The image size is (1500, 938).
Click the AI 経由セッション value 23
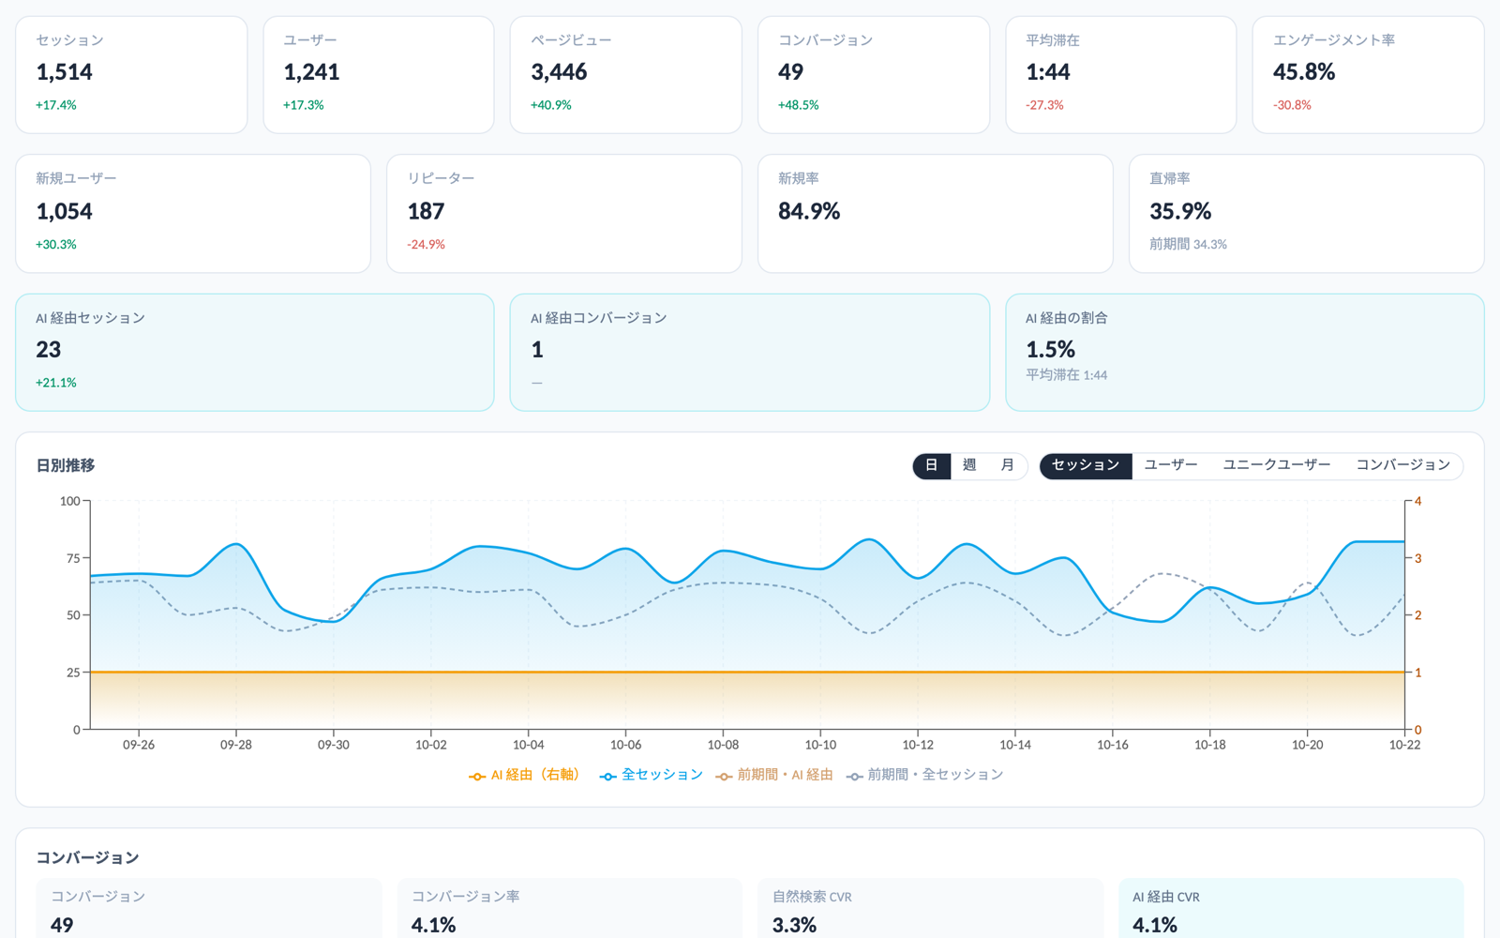(49, 350)
